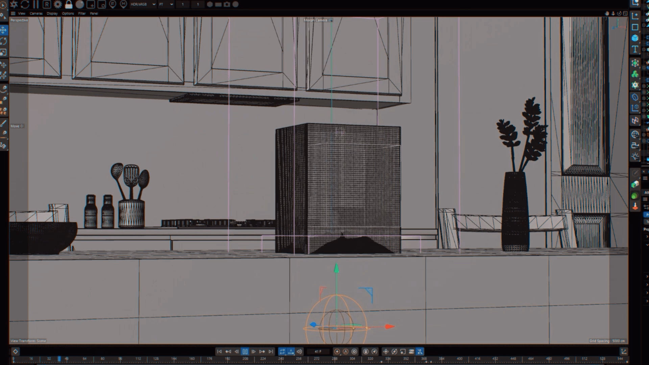Select the Rotate tool in left toolbar
Image resolution: width=649 pixels, height=365 pixels.
tap(3, 41)
